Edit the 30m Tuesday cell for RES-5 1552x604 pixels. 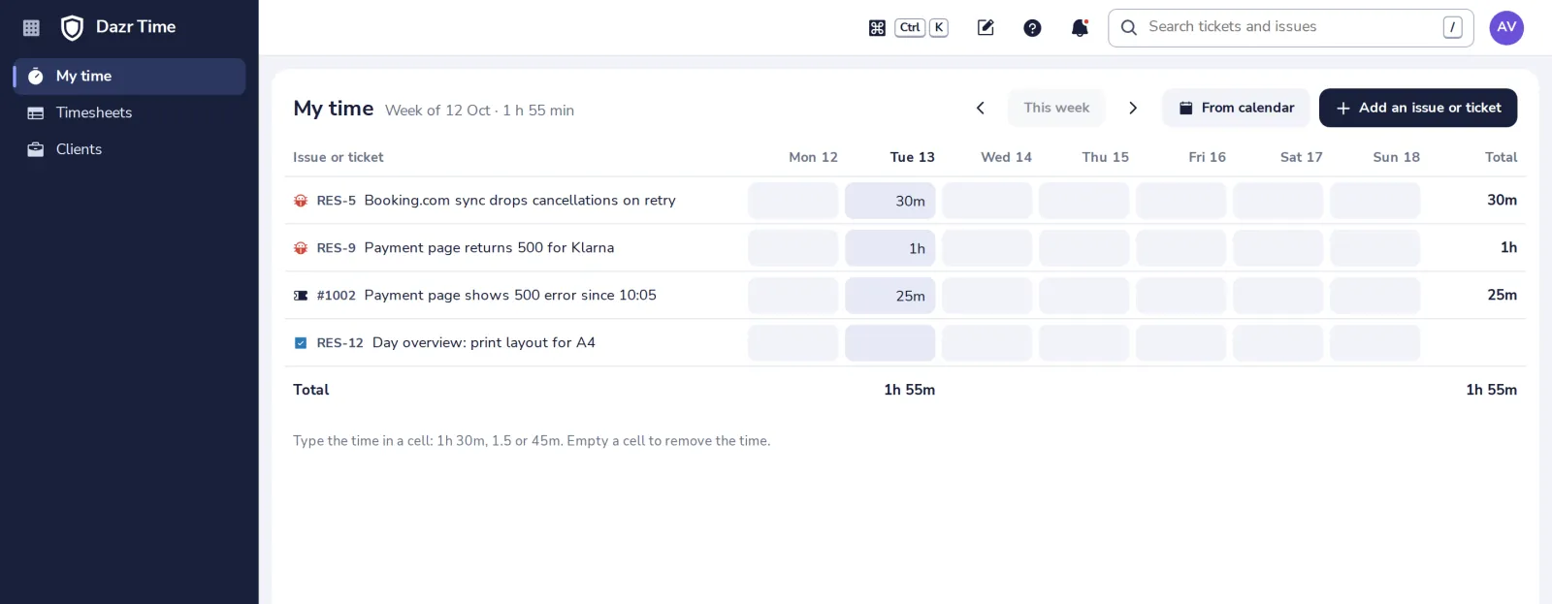point(890,201)
